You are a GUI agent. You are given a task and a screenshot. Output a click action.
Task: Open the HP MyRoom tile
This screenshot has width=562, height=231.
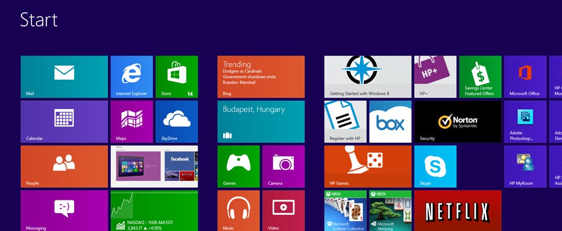(525, 166)
